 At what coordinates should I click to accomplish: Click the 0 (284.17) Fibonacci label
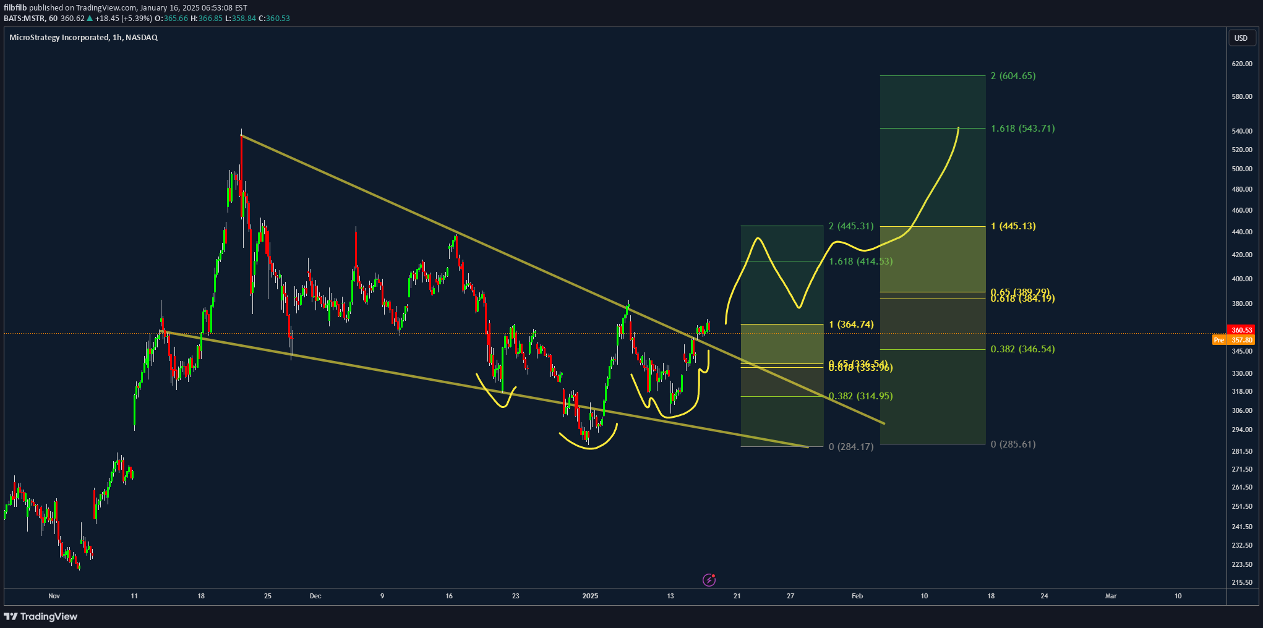851,447
